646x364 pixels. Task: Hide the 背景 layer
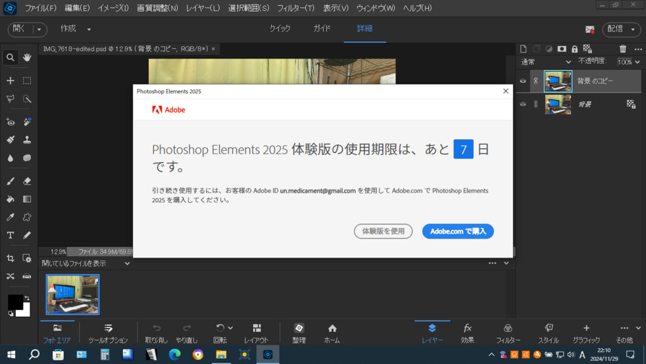523,104
